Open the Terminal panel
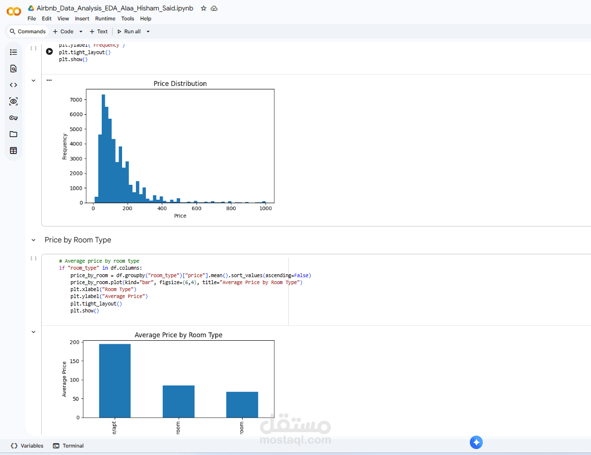Screen dimensions: 591x455 (68, 446)
